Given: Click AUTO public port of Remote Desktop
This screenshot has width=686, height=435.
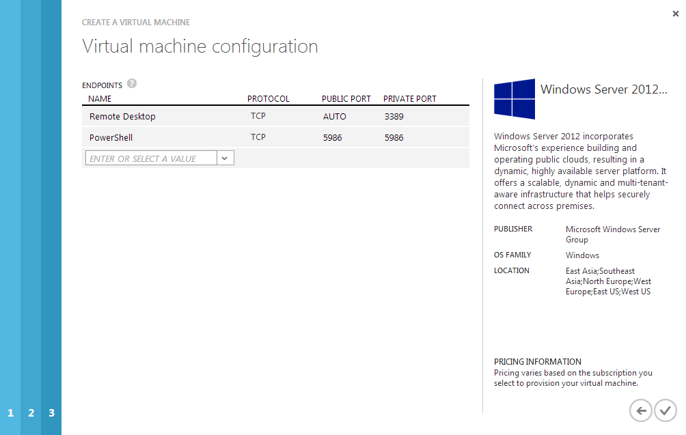Looking at the screenshot, I should tap(335, 117).
